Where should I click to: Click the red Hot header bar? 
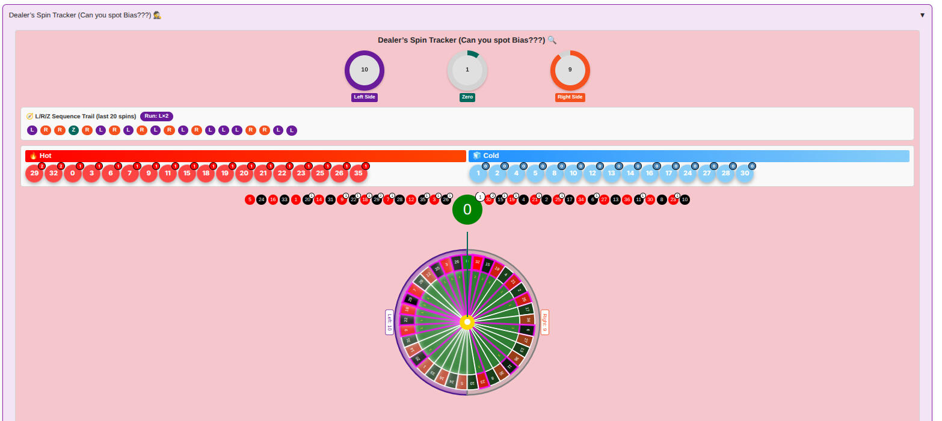pyautogui.click(x=245, y=156)
